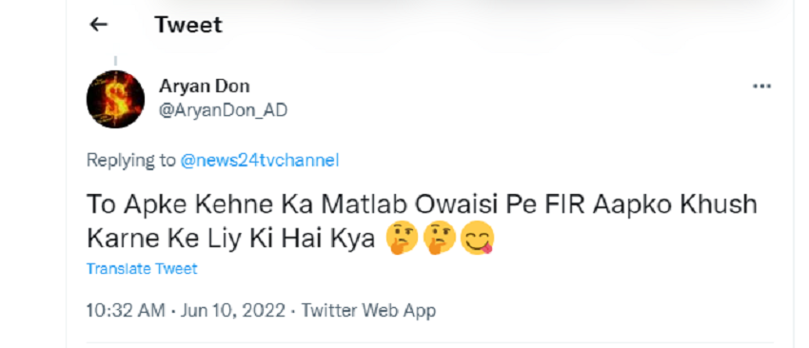Open the three-dot more options menu
Viewport: 809px width, 348px height.
[761, 87]
